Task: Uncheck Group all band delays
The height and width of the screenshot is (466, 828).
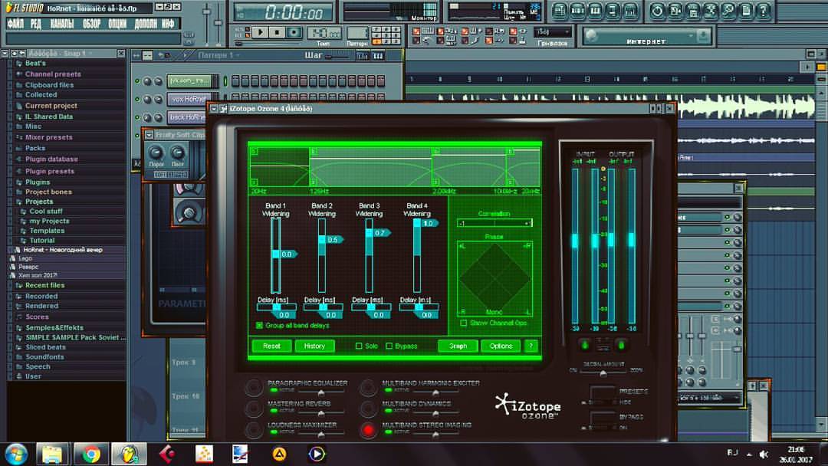Action: 259,325
